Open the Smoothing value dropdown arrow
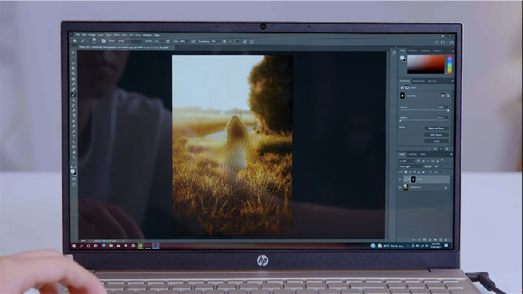 pos(219,42)
